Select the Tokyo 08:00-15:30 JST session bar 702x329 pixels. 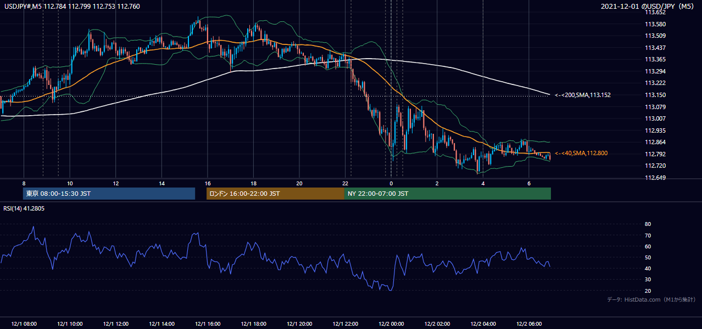pos(109,194)
